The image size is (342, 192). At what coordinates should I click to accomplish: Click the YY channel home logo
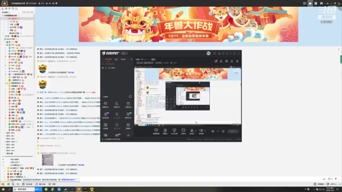pyautogui.click(x=5, y=3)
